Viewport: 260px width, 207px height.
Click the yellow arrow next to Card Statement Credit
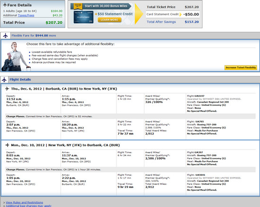[x=181, y=14]
